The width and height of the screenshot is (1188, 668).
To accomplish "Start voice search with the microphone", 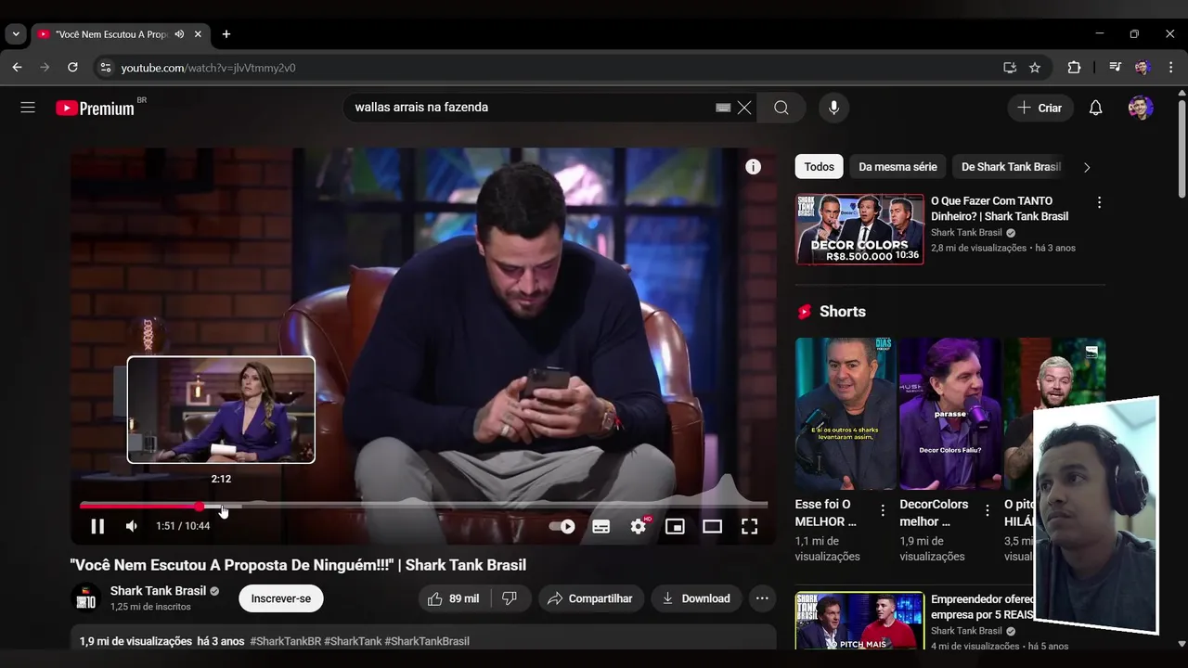I will coord(833,108).
